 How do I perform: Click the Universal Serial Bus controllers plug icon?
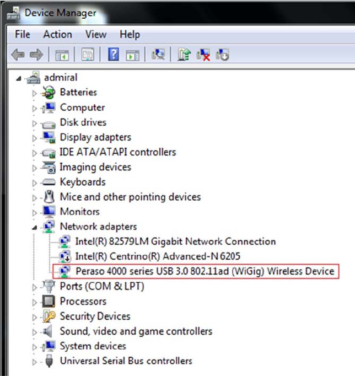[x=49, y=361]
